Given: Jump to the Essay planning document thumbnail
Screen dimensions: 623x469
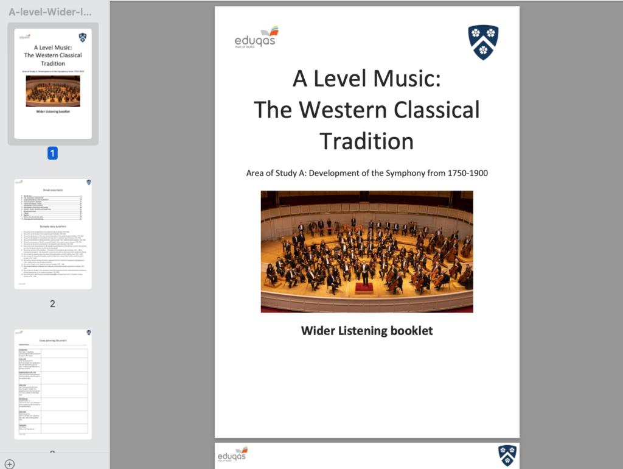Looking at the screenshot, I should pyautogui.click(x=53, y=384).
